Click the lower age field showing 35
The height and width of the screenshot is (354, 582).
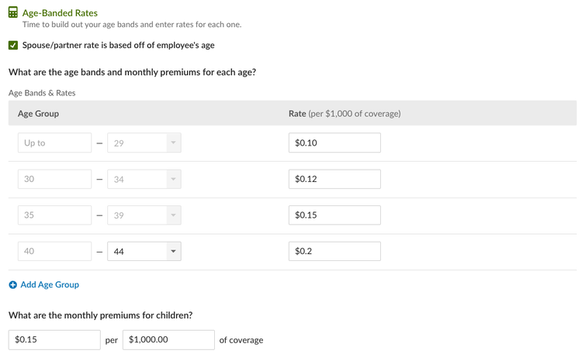tap(54, 215)
